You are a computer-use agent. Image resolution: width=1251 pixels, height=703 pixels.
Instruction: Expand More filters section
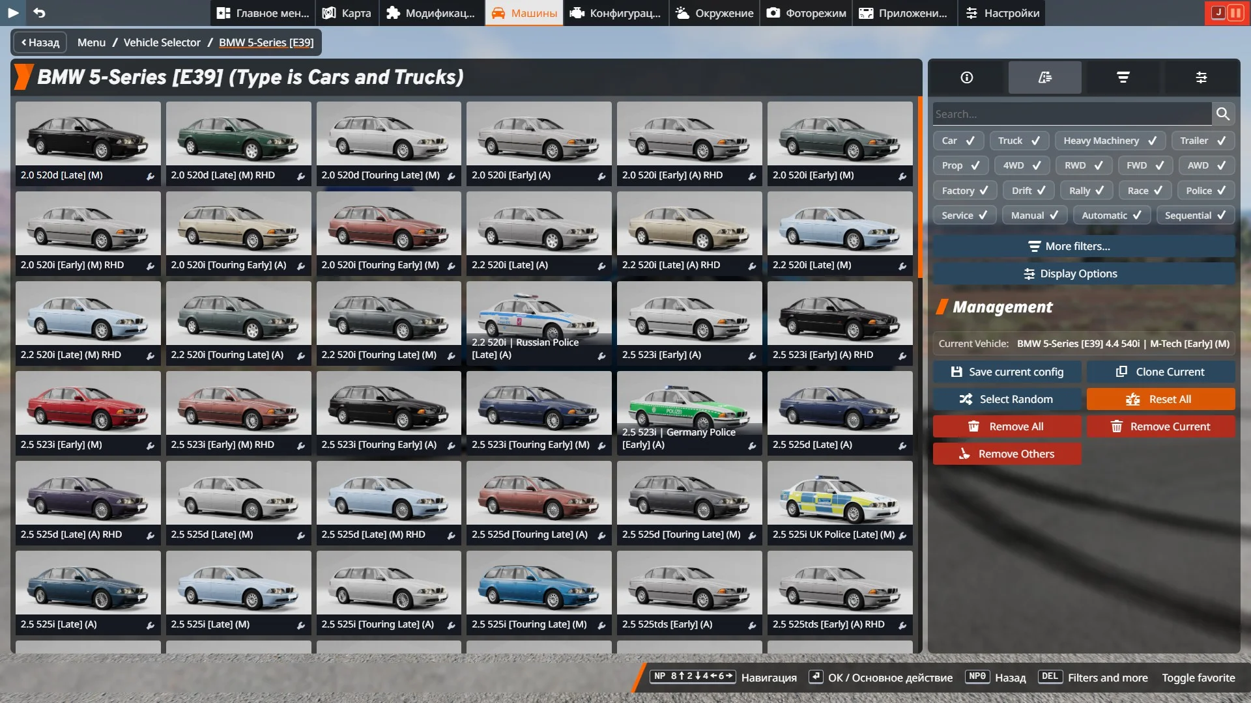coord(1084,247)
